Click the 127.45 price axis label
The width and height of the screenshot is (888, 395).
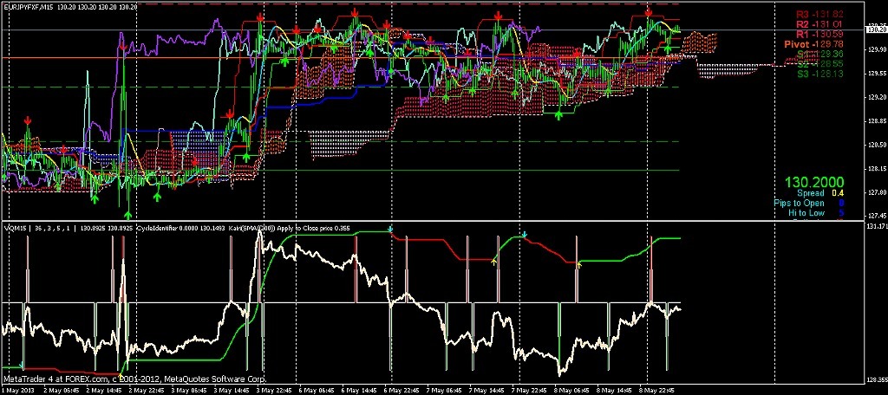[x=876, y=217]
